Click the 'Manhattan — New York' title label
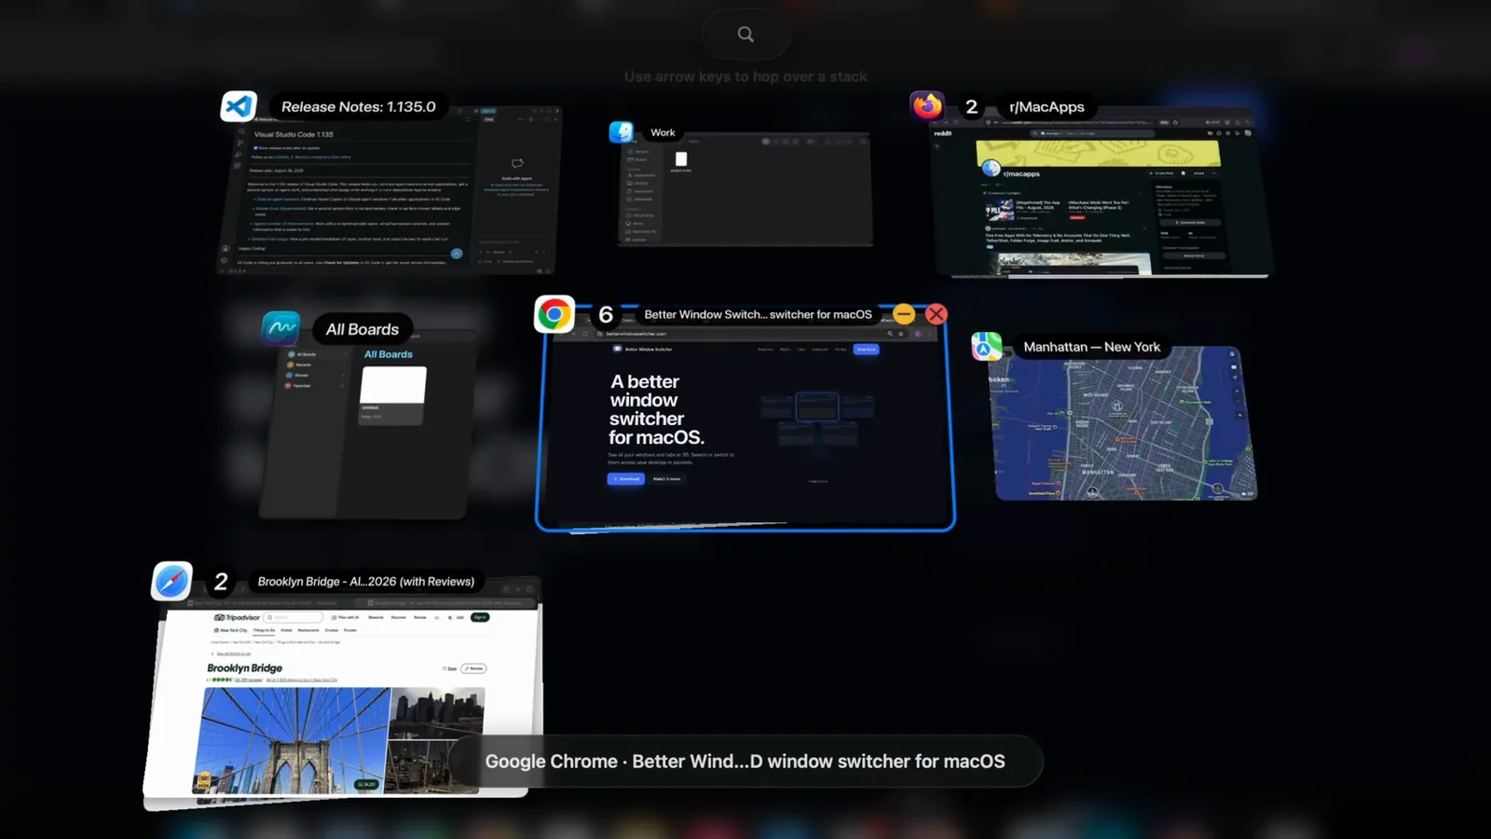 coord(1092,347)
